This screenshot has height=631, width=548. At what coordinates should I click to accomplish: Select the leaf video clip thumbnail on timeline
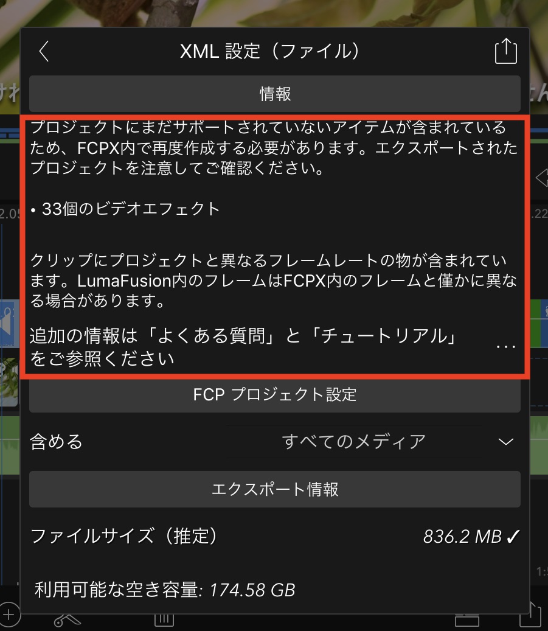(9, 382)
